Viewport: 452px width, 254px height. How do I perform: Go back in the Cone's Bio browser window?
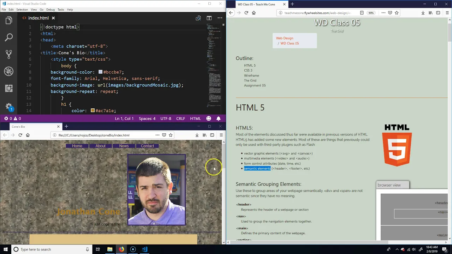5,135
